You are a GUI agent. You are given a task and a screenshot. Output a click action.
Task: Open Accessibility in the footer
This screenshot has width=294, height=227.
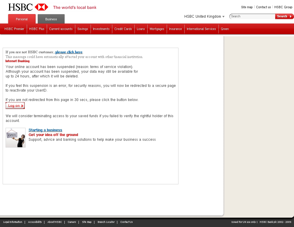[x=35, y=222]
